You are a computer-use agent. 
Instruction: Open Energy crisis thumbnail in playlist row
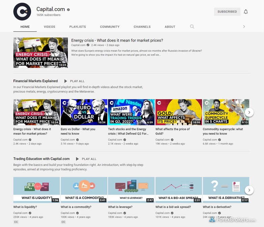(36, 112)
